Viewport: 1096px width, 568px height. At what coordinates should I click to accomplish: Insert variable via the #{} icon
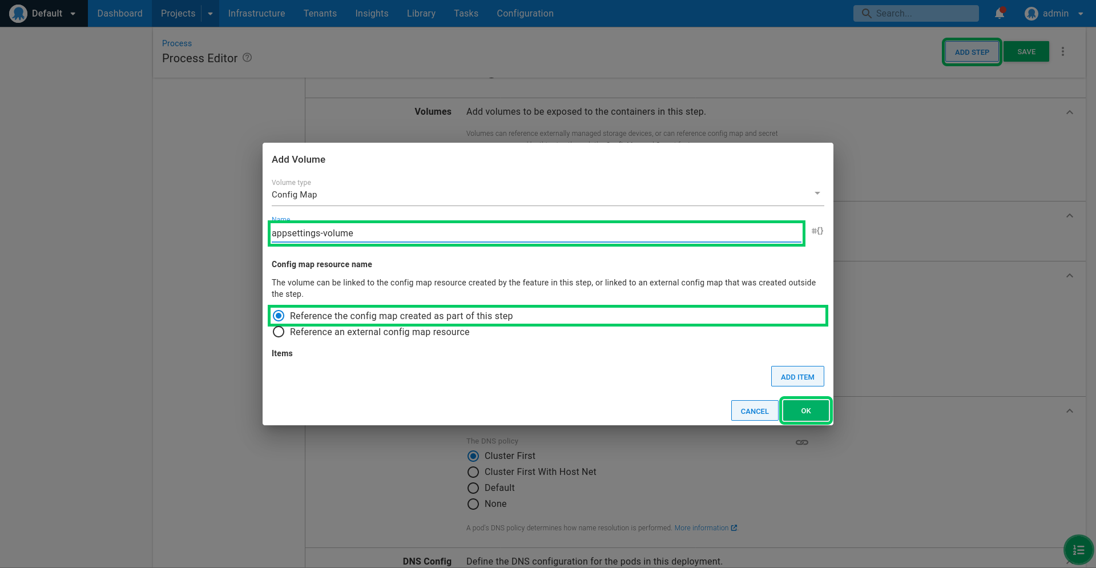(x=817, y=231)
